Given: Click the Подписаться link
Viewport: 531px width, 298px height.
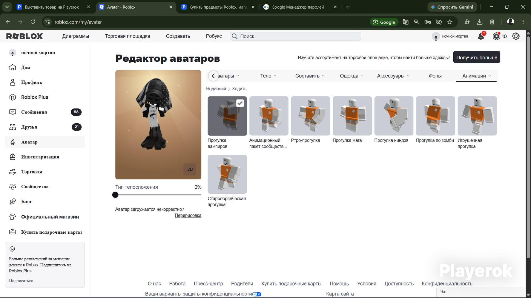Looking at the screenshot, I should coord(21,280).
